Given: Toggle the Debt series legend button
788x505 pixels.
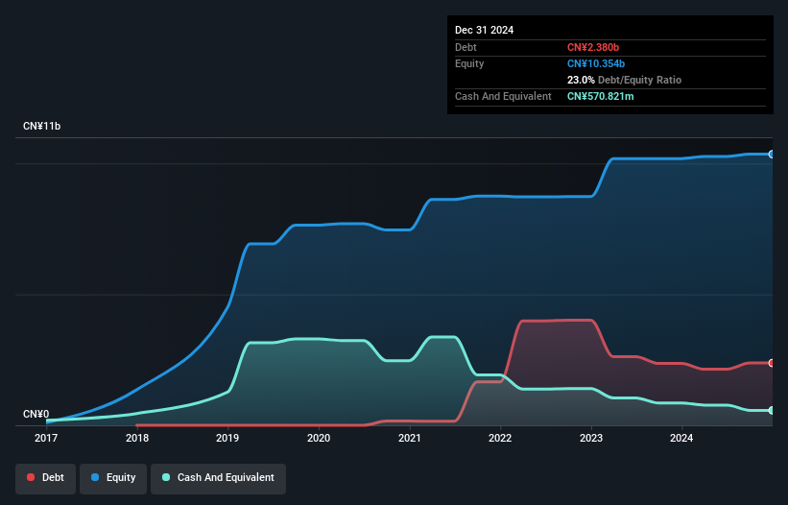Looking at the screenshot, I should click(x=46, y=478).
